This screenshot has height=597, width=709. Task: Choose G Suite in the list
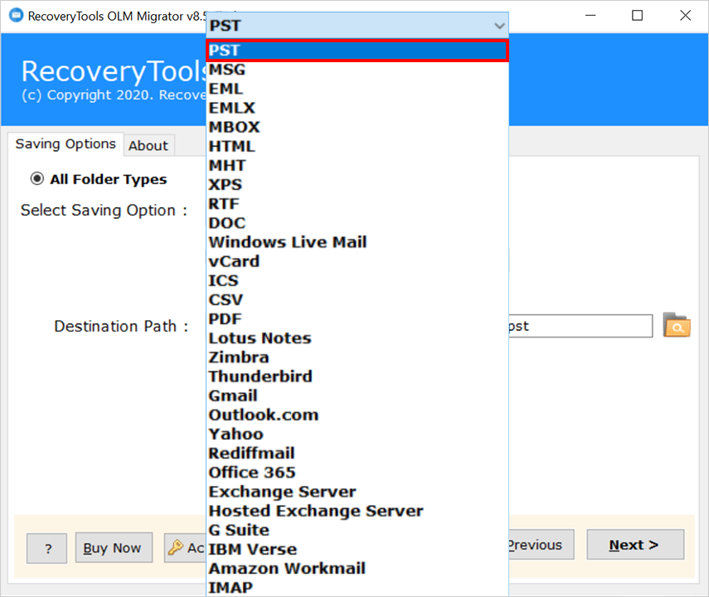click(x=357, y=530)
